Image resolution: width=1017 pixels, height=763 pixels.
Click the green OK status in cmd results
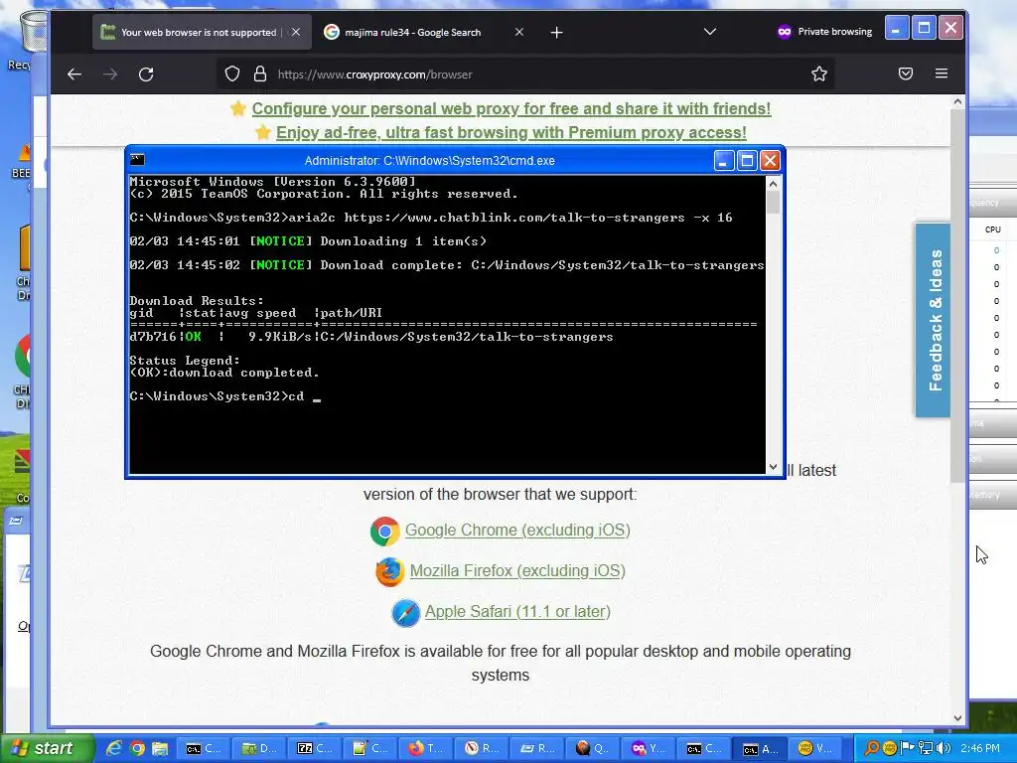coord(194,337)
